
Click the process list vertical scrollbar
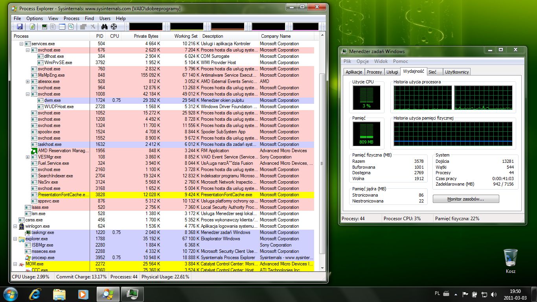(x=323, y=157)
